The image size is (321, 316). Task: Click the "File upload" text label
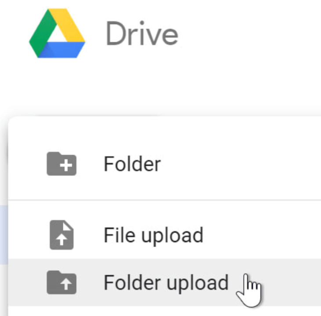(x=153, y=236)
